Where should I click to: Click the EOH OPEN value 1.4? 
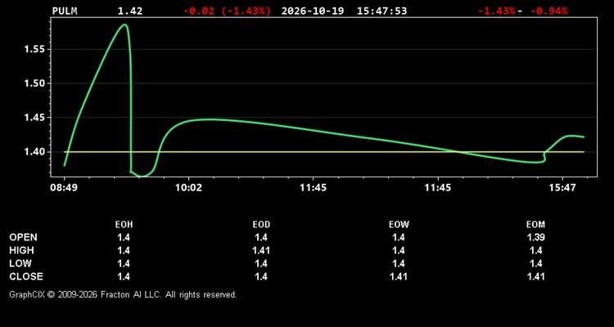[124, 237]
